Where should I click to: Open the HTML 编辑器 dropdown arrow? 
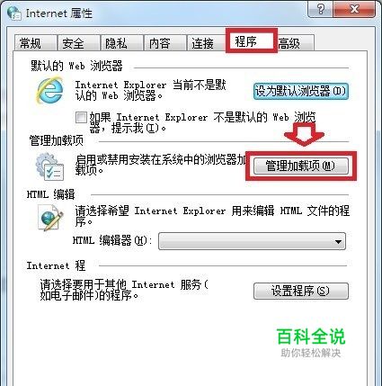338,241
